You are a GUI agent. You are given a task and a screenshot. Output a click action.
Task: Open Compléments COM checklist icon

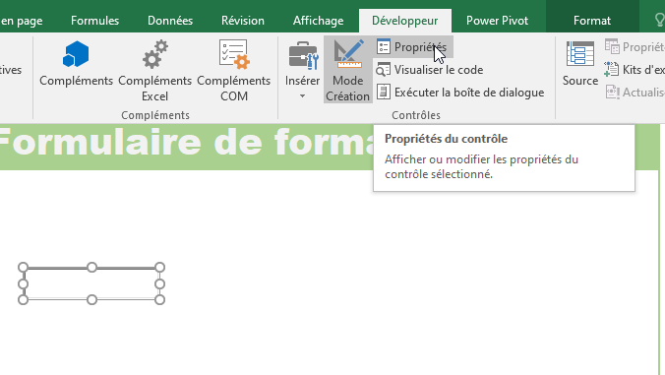click(234, 54)
